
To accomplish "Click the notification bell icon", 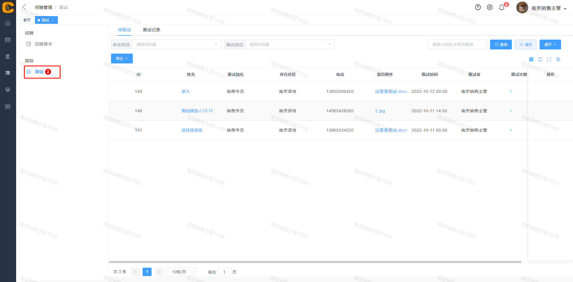I will [501, 7].
